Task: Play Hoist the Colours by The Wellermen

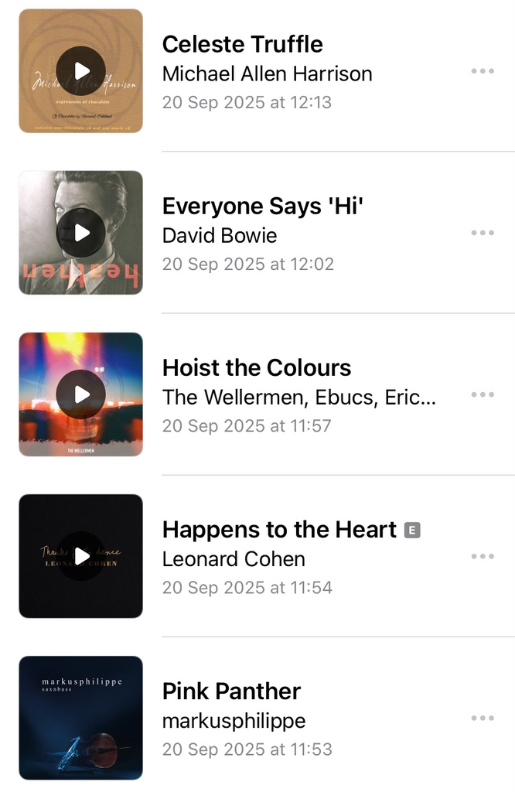Action: click(x=81, y=394)
